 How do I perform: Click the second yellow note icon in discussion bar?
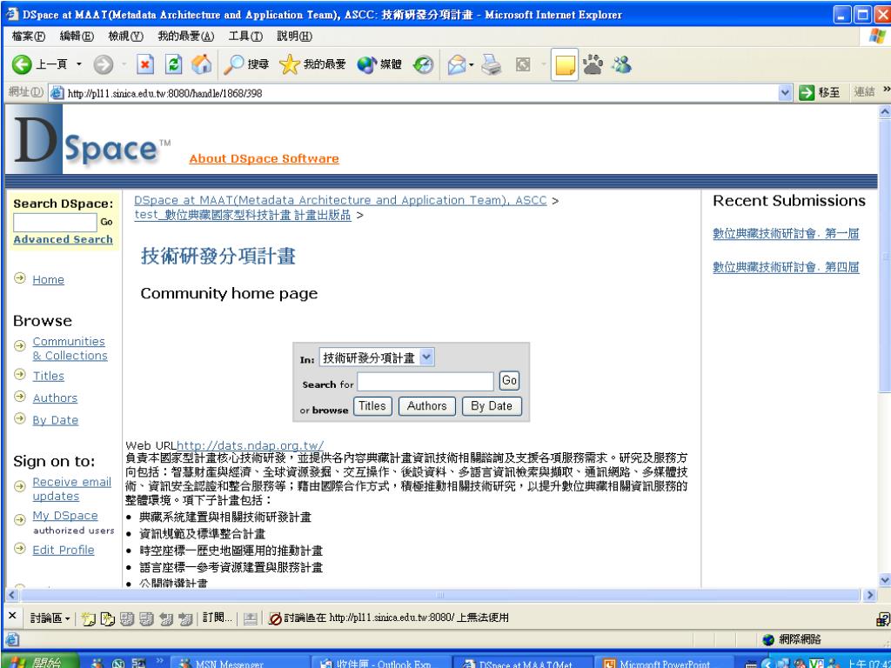click(x=107, y=618)
